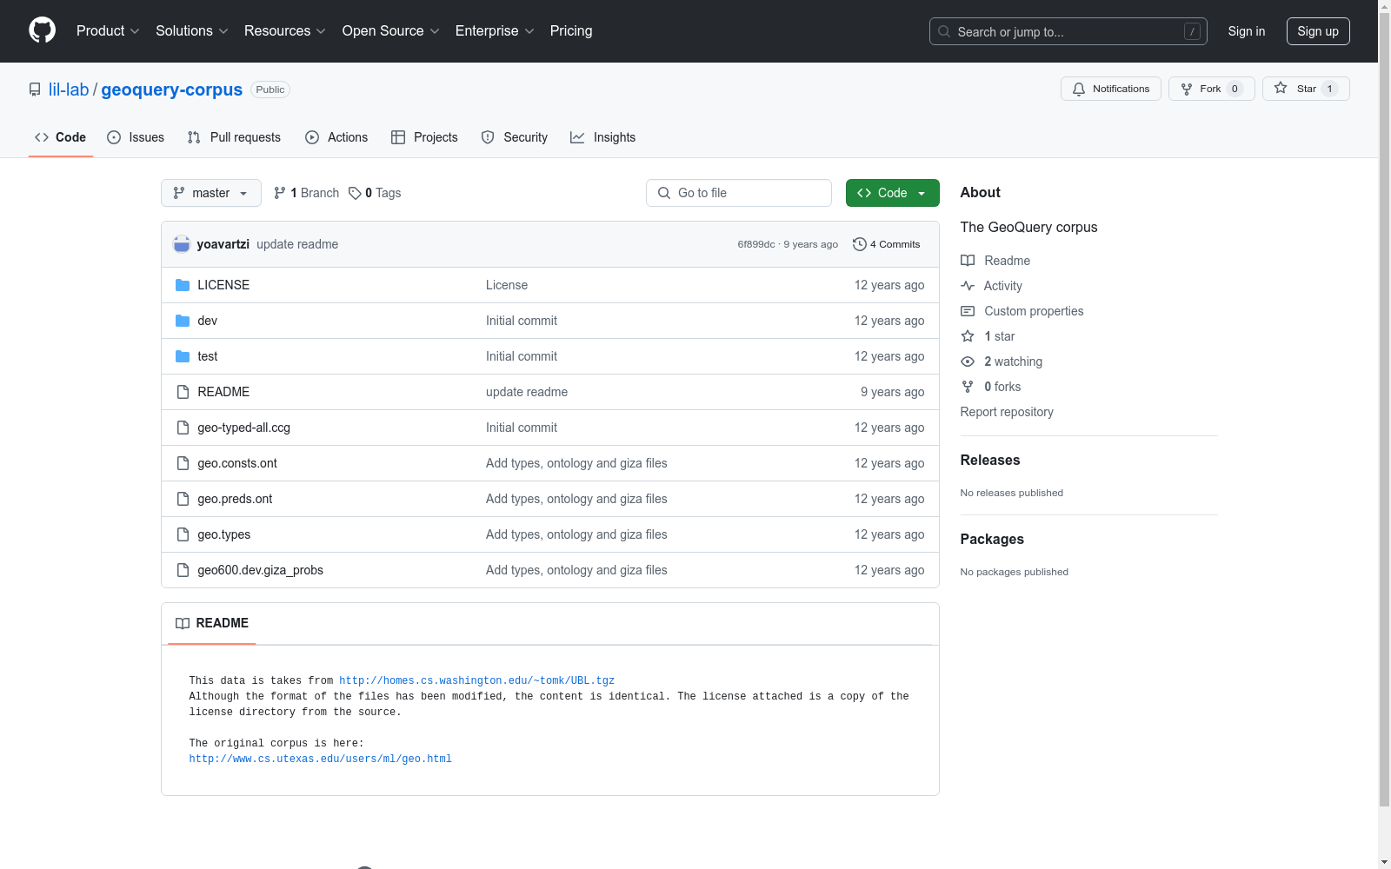This screenshot has height=869, width=1391.
Task: Star the repository using the star icon
Action: coord(1281,88)
